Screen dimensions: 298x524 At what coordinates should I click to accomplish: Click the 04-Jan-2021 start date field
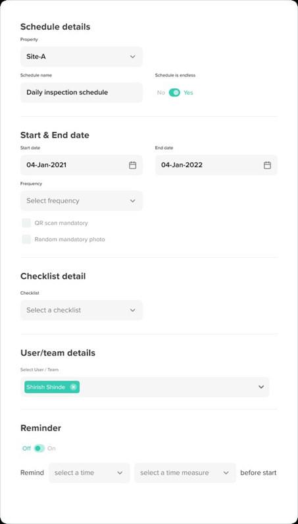pyautogui.click(x=82, y=165)
